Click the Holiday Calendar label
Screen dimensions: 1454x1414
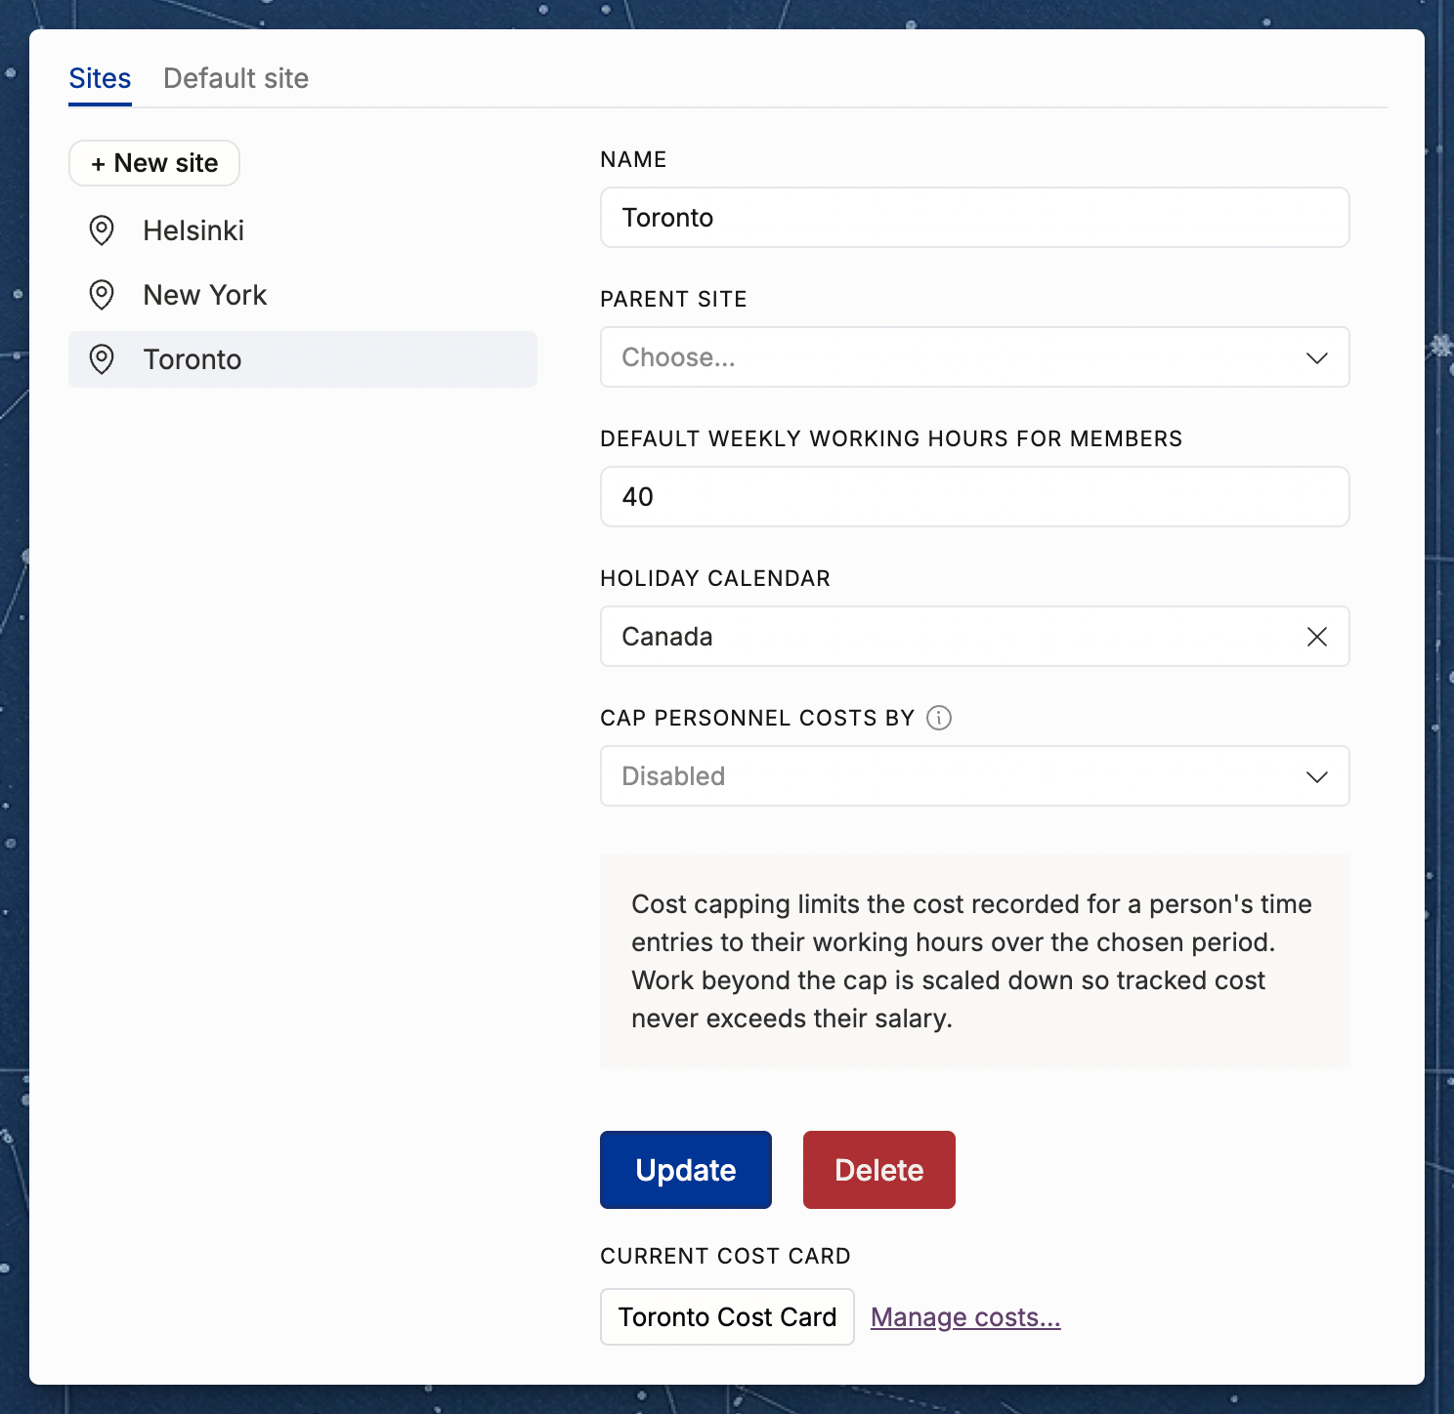tap(715, 578)
